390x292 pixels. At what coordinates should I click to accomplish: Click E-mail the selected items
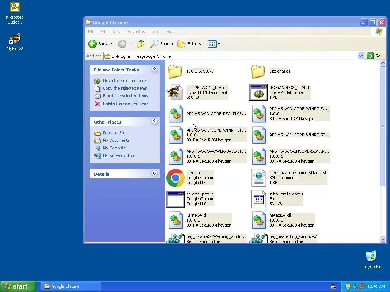pos(125,96)
